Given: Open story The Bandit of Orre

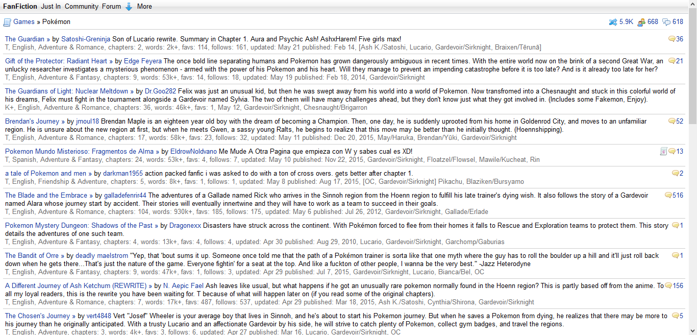Looking at the screenshot, I should tap(35, 255).
